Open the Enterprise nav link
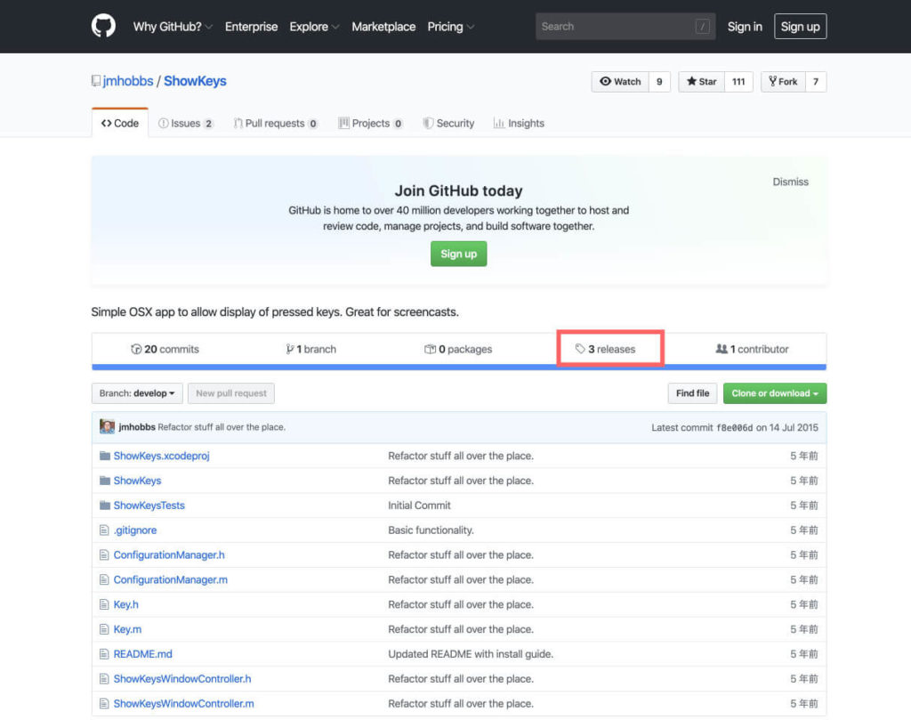This screenshot has height=720, width=911. [x=251, y=27]
